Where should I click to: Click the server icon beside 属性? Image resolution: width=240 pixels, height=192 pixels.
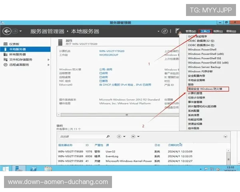pos(60,42)
